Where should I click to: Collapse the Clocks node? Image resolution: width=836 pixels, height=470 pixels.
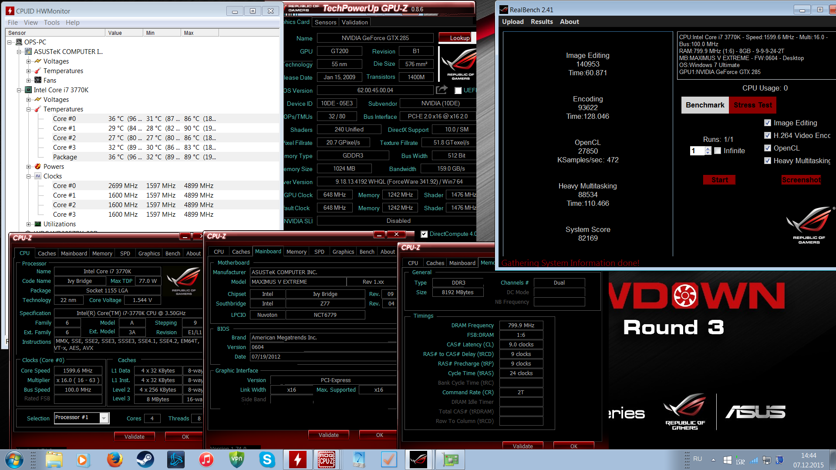[29, 176]
